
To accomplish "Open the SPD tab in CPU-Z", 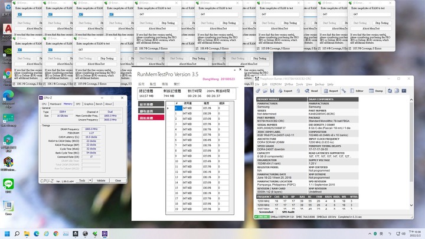I will tap(78, 104).
